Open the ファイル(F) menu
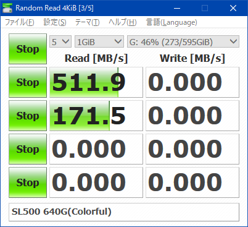This screenshot has height=227, width=248. click(x=19, y=22)
